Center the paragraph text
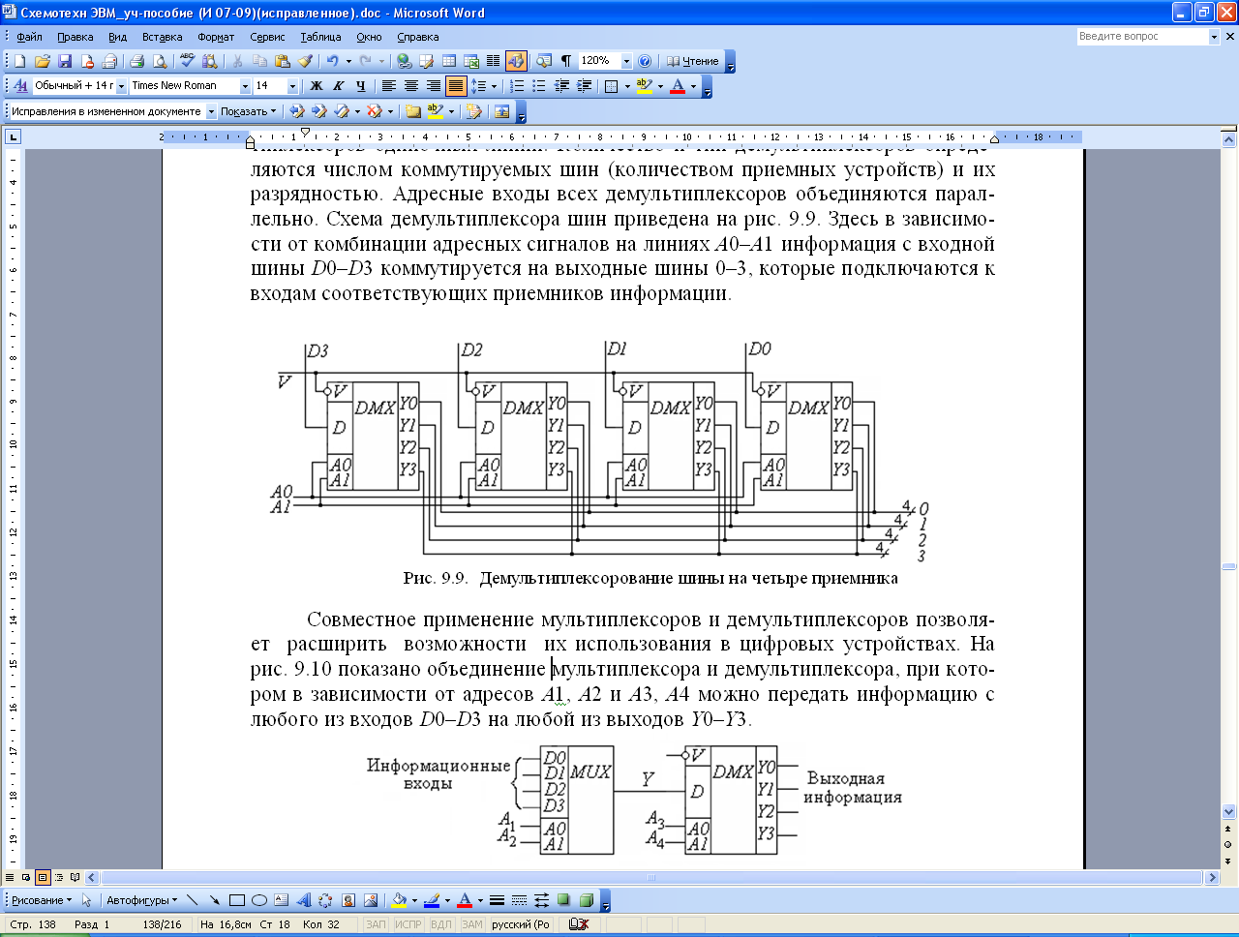1239x937 pixels. (x=411, y=86)
